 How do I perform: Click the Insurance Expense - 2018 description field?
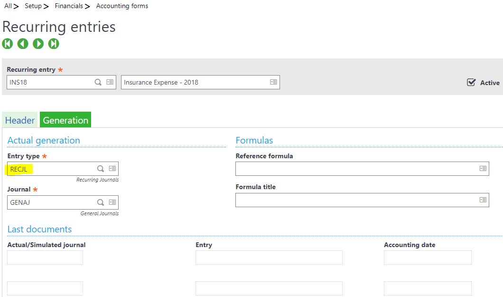190,82
